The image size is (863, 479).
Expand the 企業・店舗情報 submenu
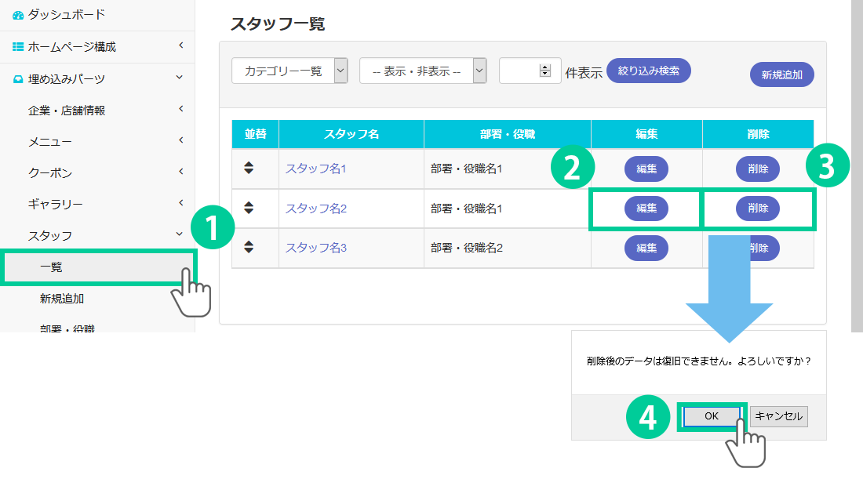click(x=180, y=110)
